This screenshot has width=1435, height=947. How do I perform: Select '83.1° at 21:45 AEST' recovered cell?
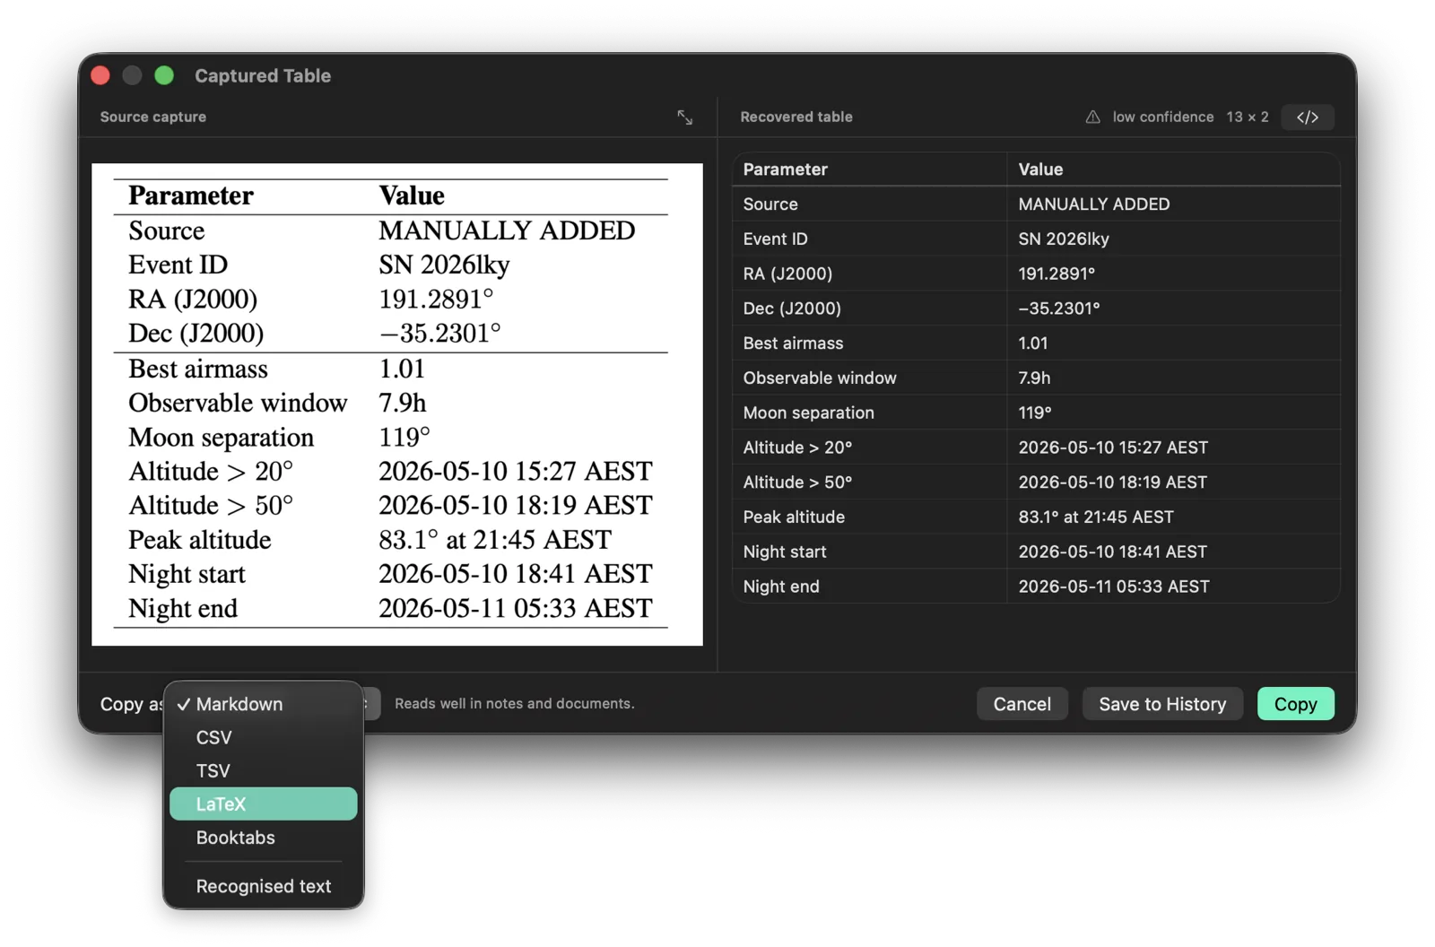tap(1173, 517)
